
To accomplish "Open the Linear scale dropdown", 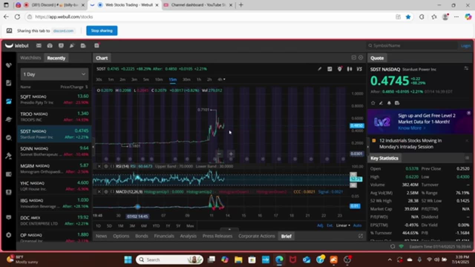I will point(343,225).
